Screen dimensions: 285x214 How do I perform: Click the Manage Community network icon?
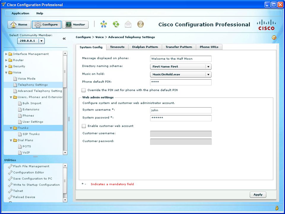click(104, 24)
